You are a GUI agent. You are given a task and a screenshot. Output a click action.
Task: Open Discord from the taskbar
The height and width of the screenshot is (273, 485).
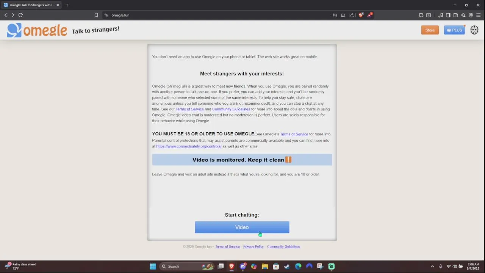(x=243, y=266)
